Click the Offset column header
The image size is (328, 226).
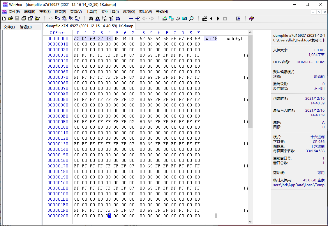pos(57,33)
